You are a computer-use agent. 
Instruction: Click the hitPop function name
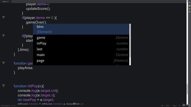pos(33,86)
